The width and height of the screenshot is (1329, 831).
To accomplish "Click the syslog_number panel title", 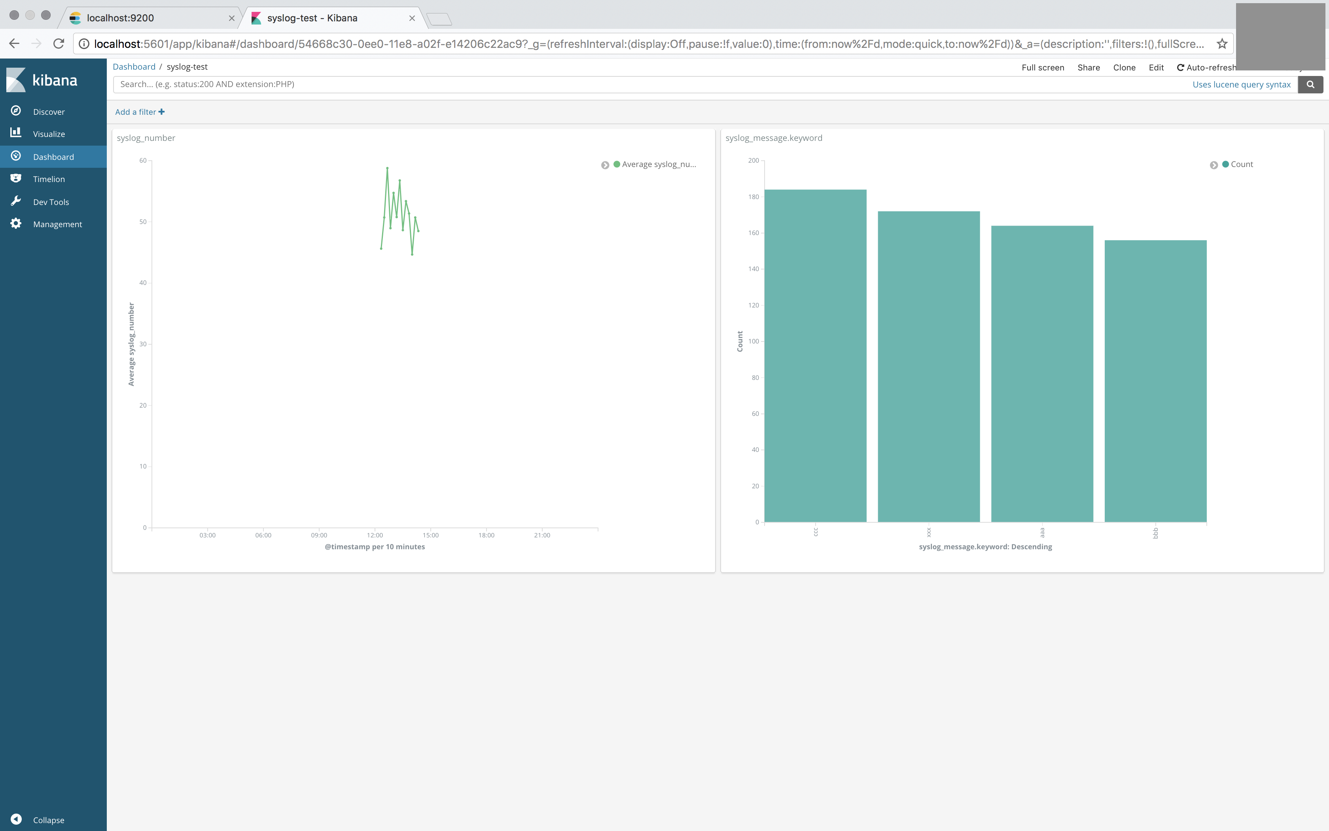I will (x=146, y=138).
